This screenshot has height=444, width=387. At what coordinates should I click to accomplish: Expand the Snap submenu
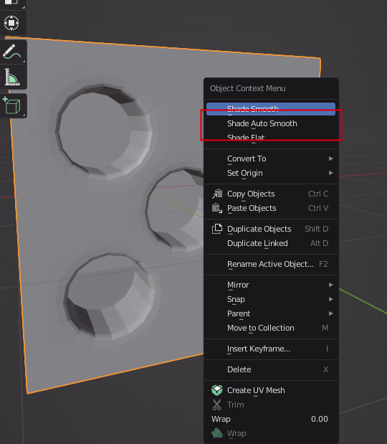click(271, 299)
